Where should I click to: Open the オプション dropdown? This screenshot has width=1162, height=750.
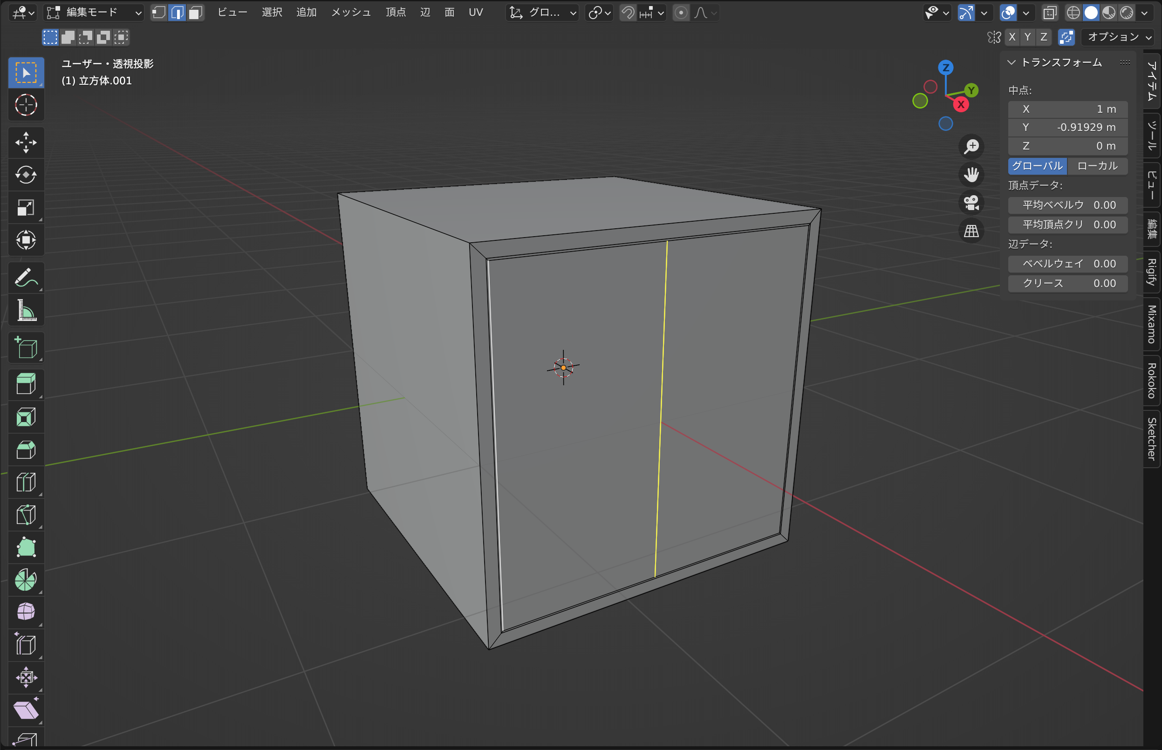(1119, 37)
